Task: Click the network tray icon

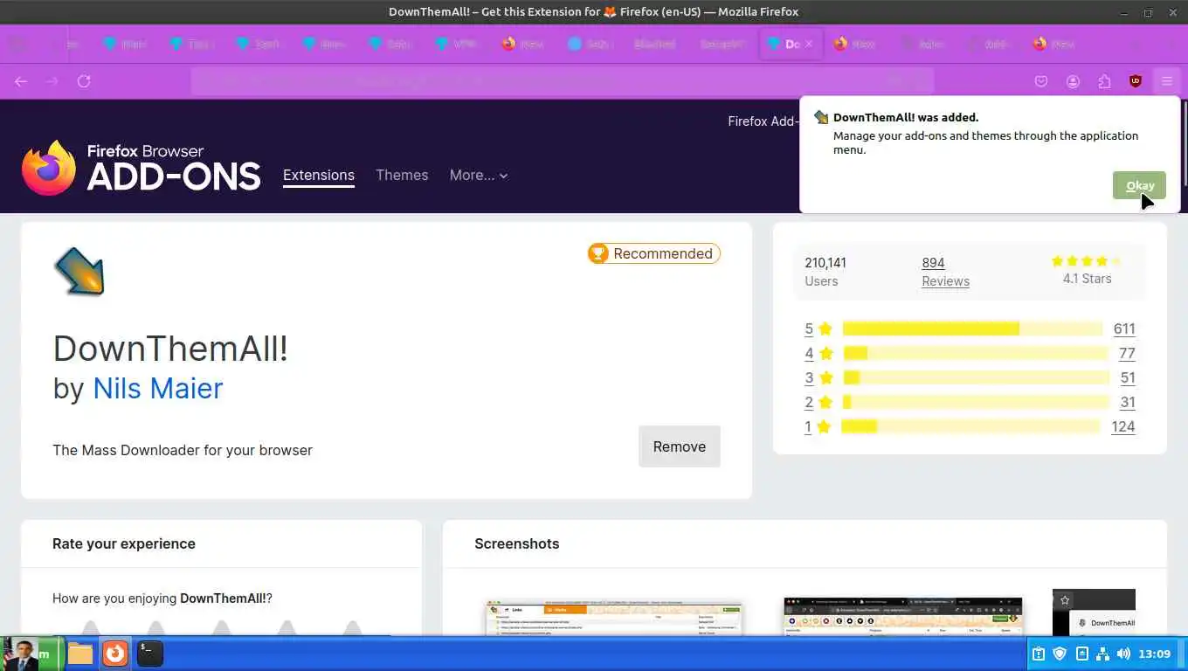Action: point(1102,654)
